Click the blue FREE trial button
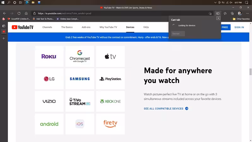The height and width of the screenshot is (142, 252). pos(226,27)
